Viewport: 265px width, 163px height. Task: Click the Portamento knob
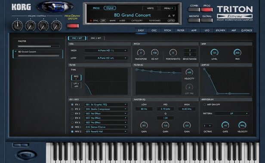pos(173,53)
